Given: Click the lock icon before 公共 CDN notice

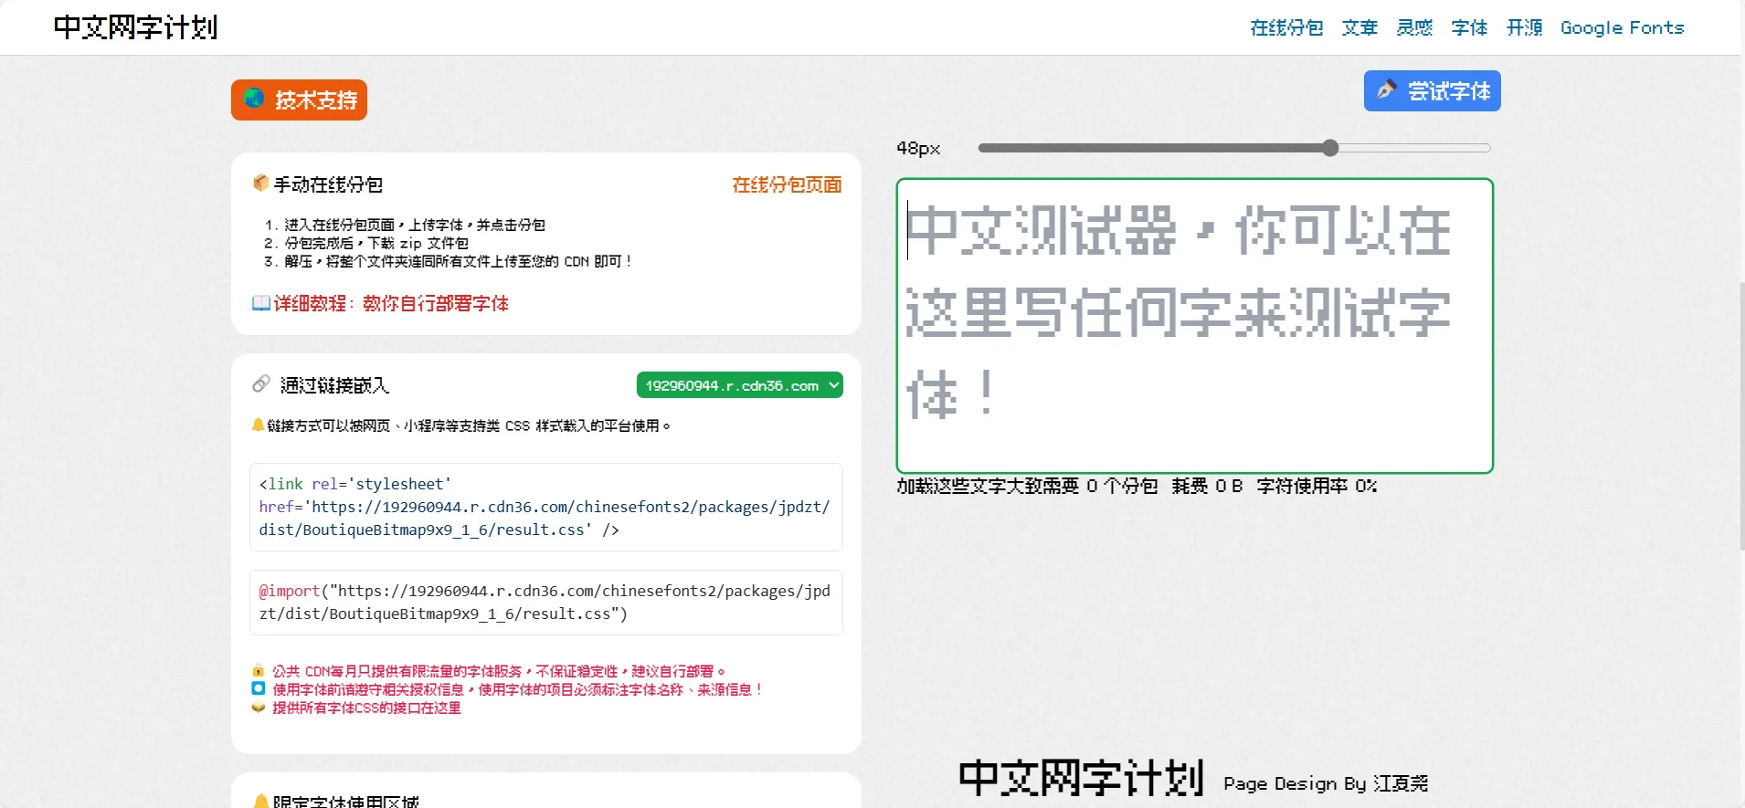Looking at the screenshot, I should pos(259,670).
